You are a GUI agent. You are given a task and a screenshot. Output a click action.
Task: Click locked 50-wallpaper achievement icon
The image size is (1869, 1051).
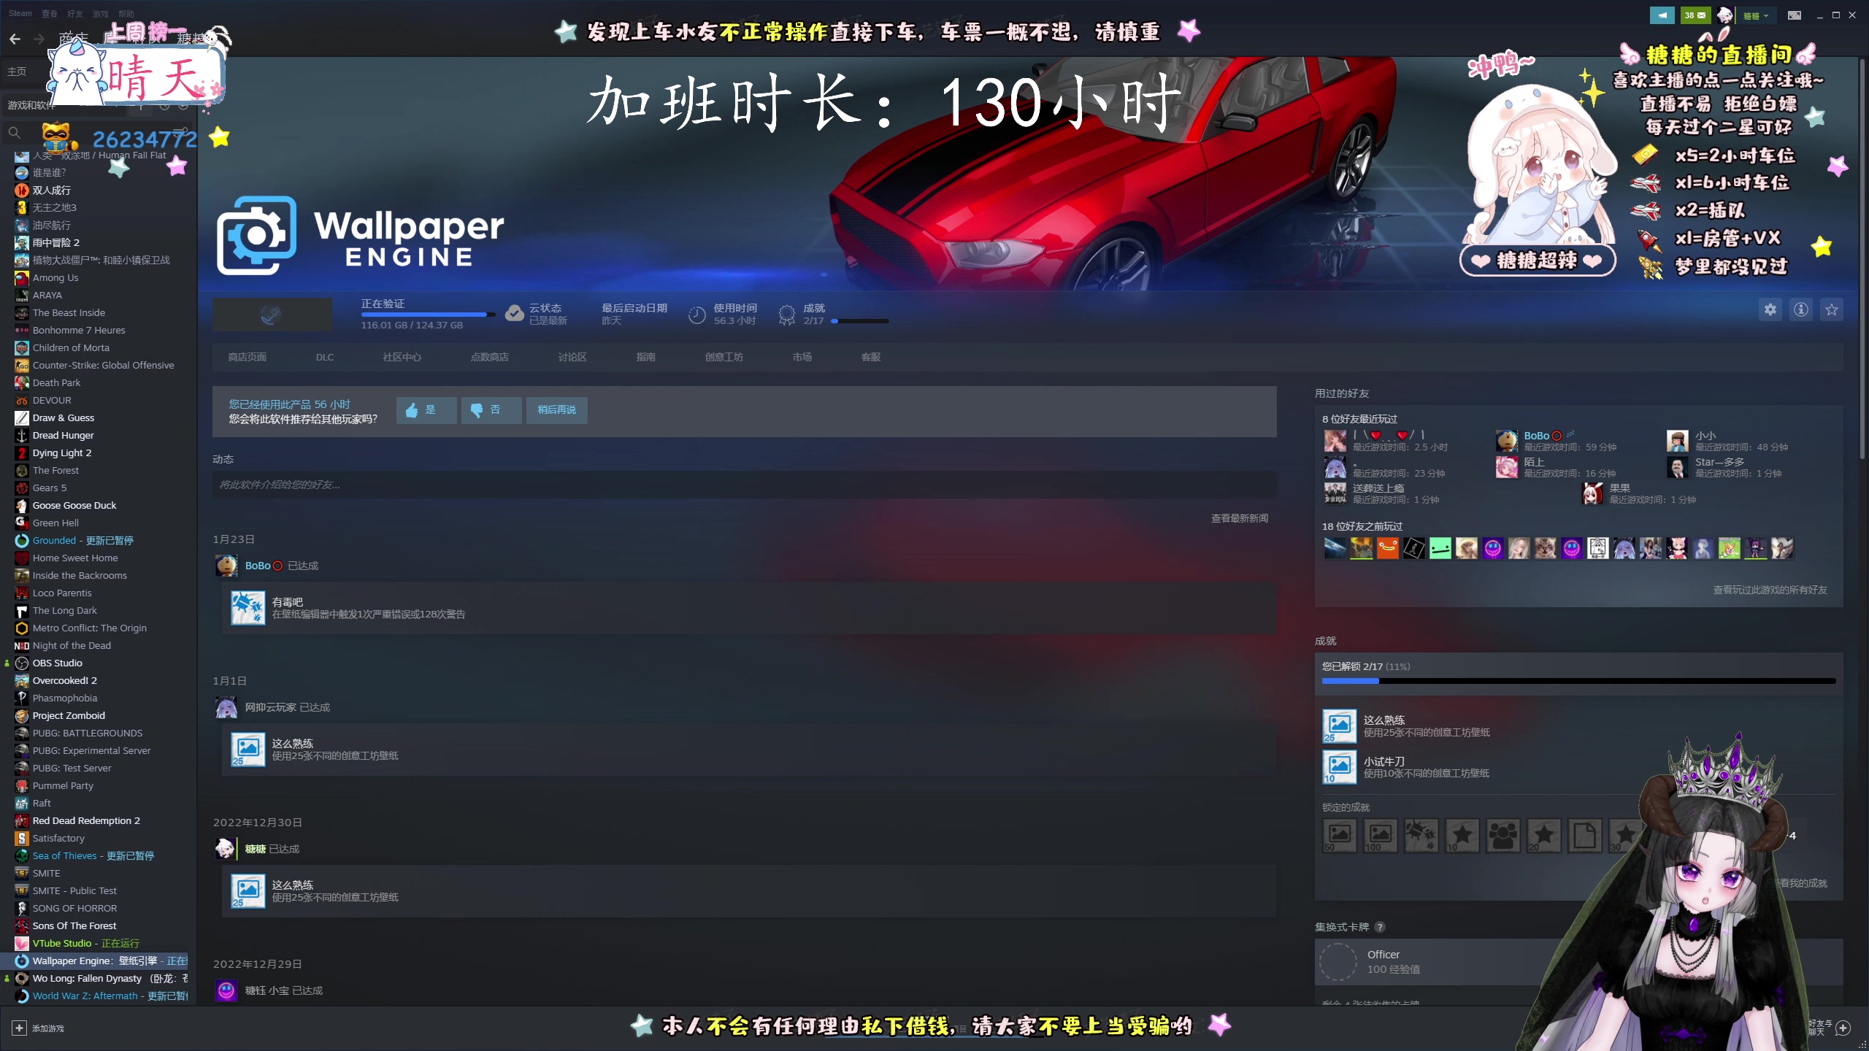(x=1340, y=836)
